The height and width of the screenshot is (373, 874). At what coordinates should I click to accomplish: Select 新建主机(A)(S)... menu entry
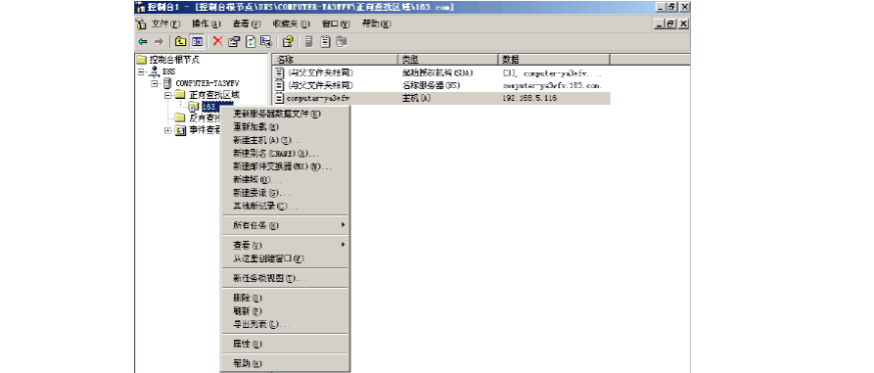(286, 140)
